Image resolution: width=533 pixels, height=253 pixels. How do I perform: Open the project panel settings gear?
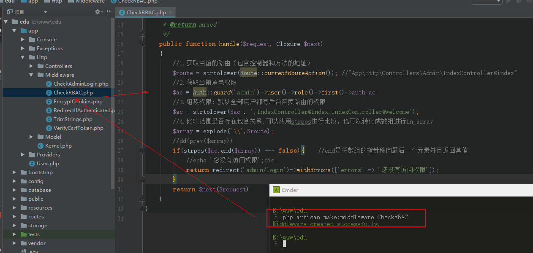tap(98, 12)
